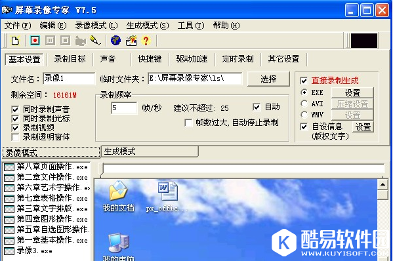Toggle the 自动 frame rate checkbox
393x261 pixels.
tap(257, 107)
